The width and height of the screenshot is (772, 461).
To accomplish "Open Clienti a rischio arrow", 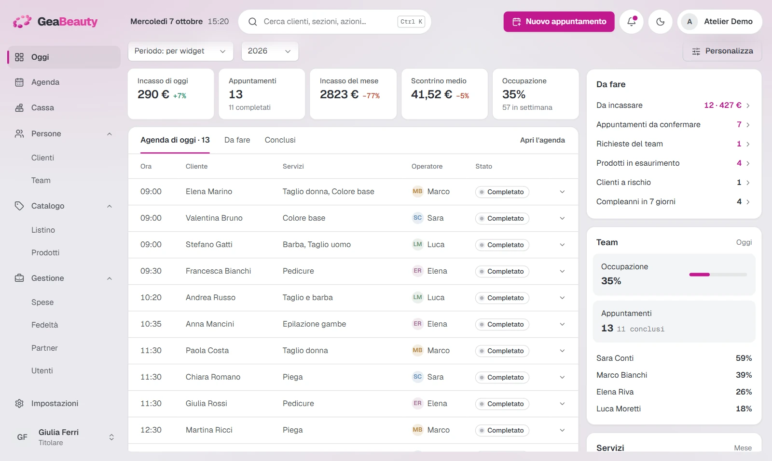I will coord(748,183).
